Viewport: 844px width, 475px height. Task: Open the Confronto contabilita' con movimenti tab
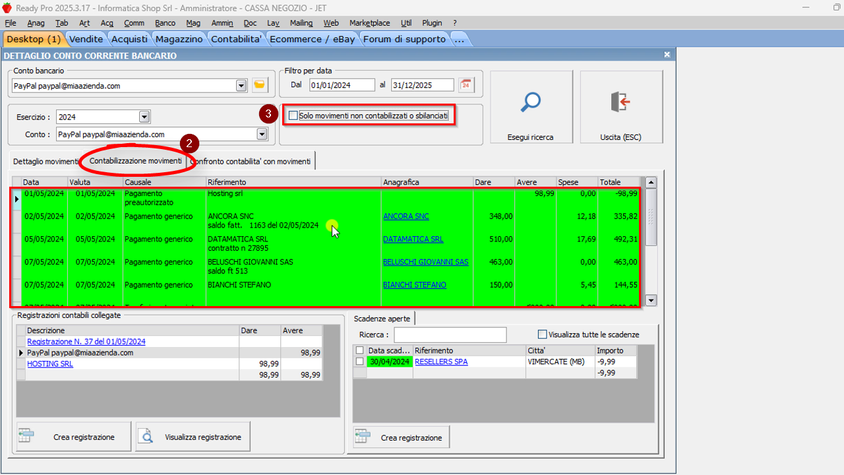click(250, 161)
